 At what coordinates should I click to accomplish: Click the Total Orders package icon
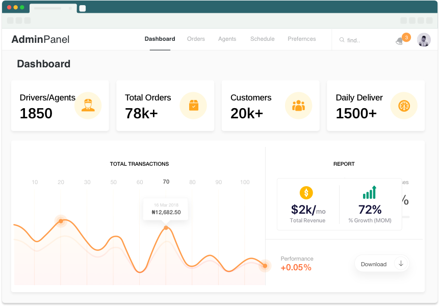[x=193, y=106]
